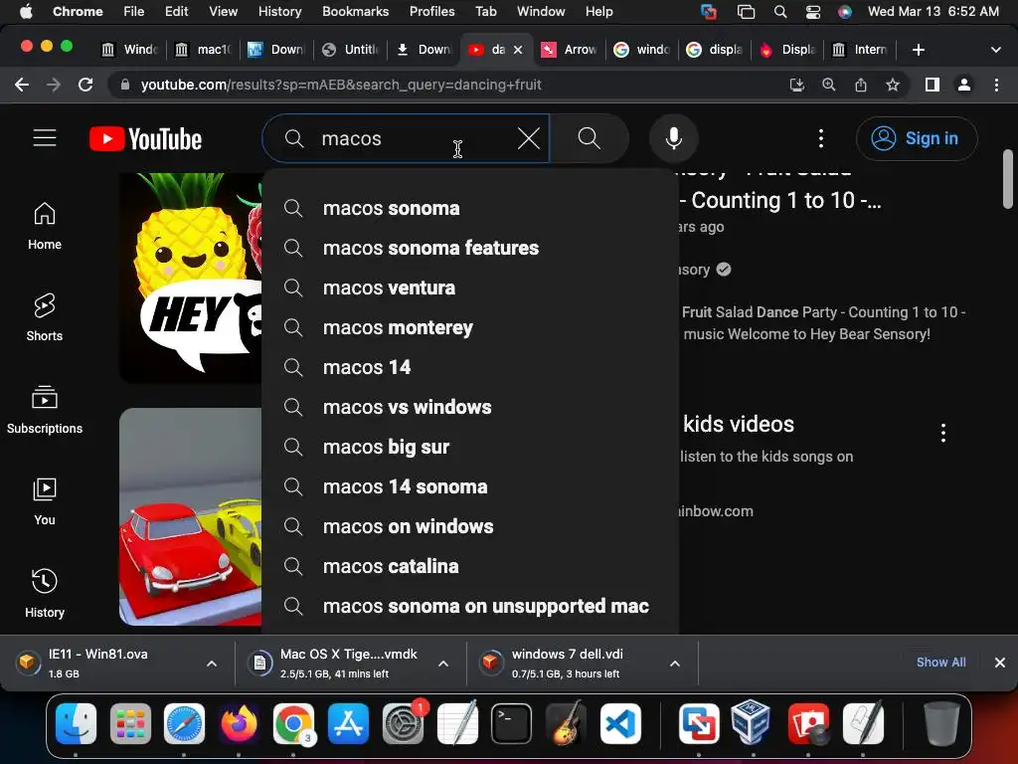Submit search with the magnifier button
The width and height of the screenshot is (1018, 764).
pos(589,138)
